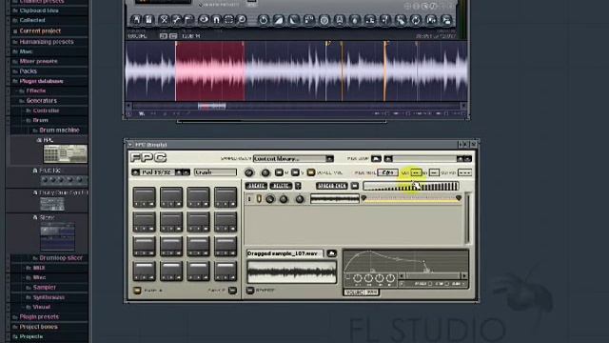Open Edison's Edit menu scissors icon
This screenshot has height=343, width=609.
click(164, 19)
